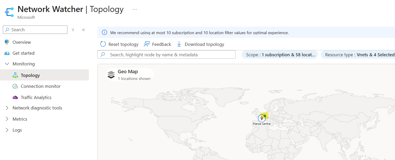The width and height of the screenshot is (395, 160).
Task: Collapse the Monitoring section
Action: click(x=7, y=64)
